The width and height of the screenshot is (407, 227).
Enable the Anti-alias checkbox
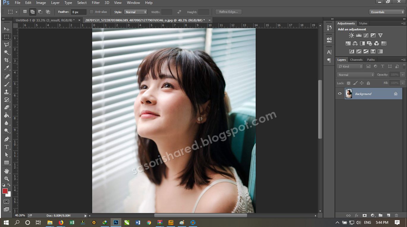coord(92,12)
